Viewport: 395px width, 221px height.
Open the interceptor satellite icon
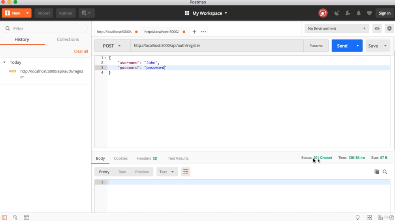coord(337,13)
